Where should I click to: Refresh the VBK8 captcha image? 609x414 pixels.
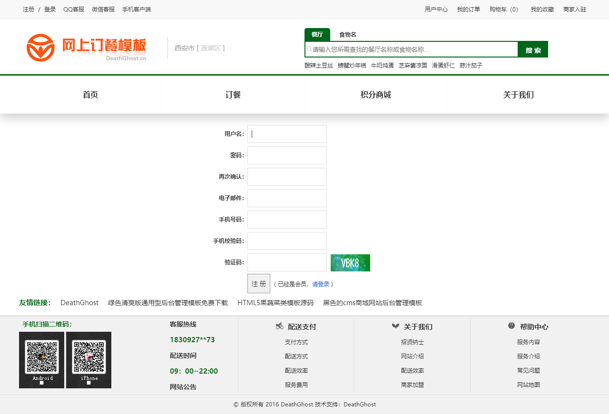point(350,263)
